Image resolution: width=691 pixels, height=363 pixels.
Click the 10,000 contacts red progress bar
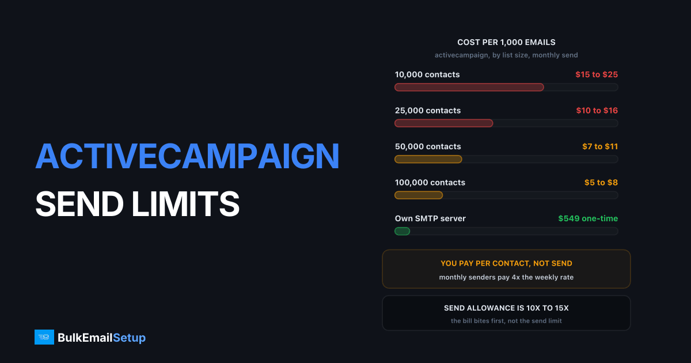click(469, 87)
